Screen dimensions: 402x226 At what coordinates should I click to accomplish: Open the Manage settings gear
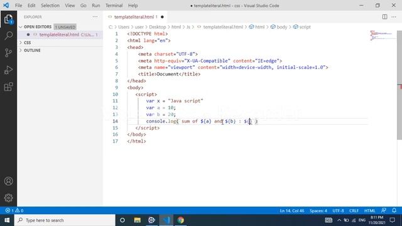(8, 198)
